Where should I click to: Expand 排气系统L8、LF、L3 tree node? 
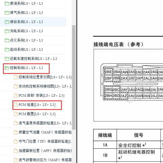point(26,13)
